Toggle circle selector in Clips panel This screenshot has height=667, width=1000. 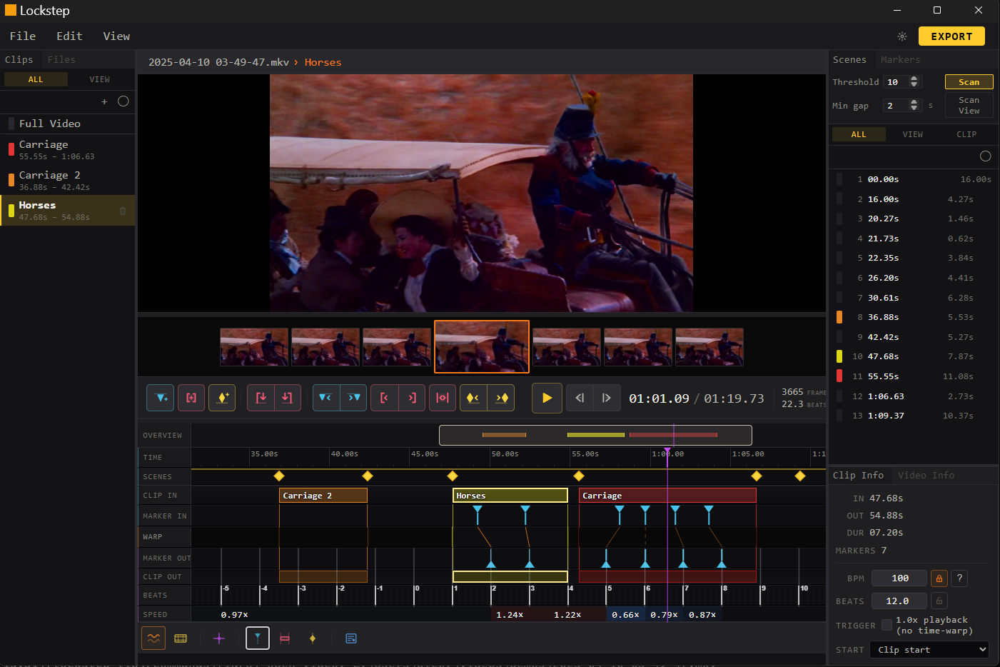[x=123, y=101]
